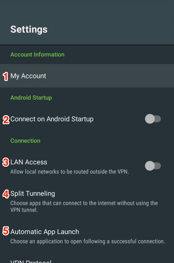This screenshot has width=174, height=263.
Task: Click the LAN Access label text
Action: click(29, 162)
